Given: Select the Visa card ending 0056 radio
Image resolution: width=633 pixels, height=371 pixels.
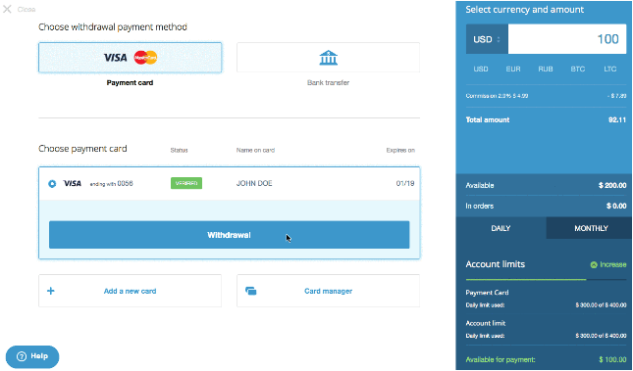Looking at the screenshot, I should coord(52,184).
